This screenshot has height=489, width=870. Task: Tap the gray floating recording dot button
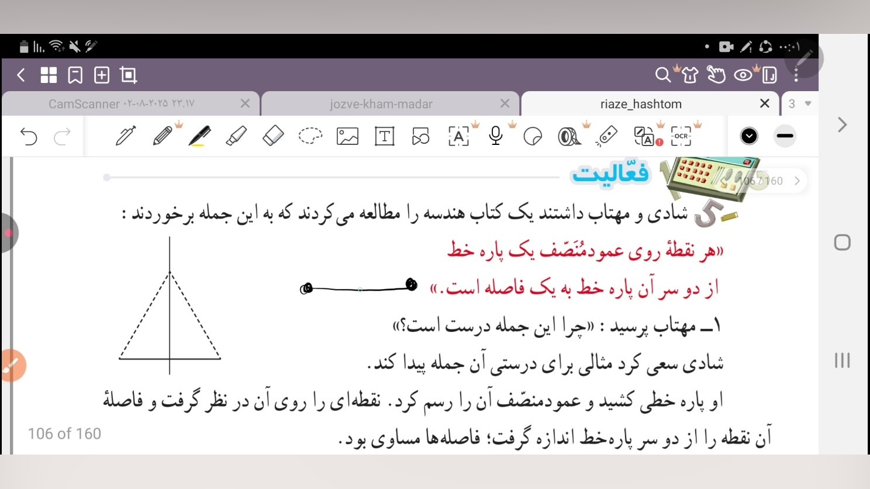coord(8,233)
